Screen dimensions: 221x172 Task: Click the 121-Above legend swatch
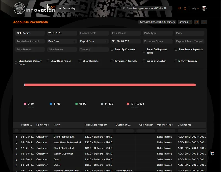pos(128,104)
